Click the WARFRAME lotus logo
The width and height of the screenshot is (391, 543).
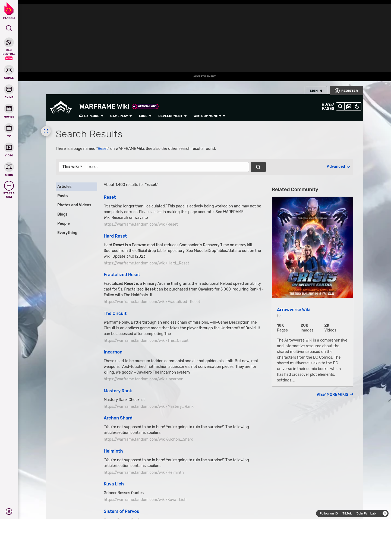[61, 107]
